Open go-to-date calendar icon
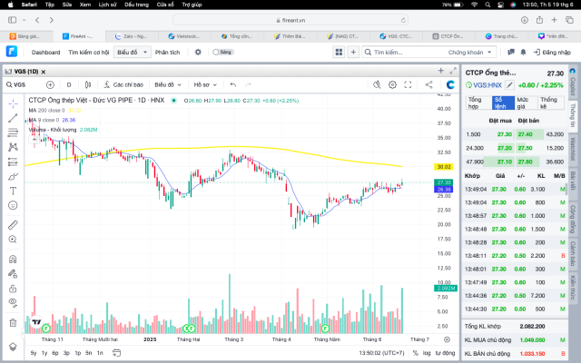 coord(116,353)
